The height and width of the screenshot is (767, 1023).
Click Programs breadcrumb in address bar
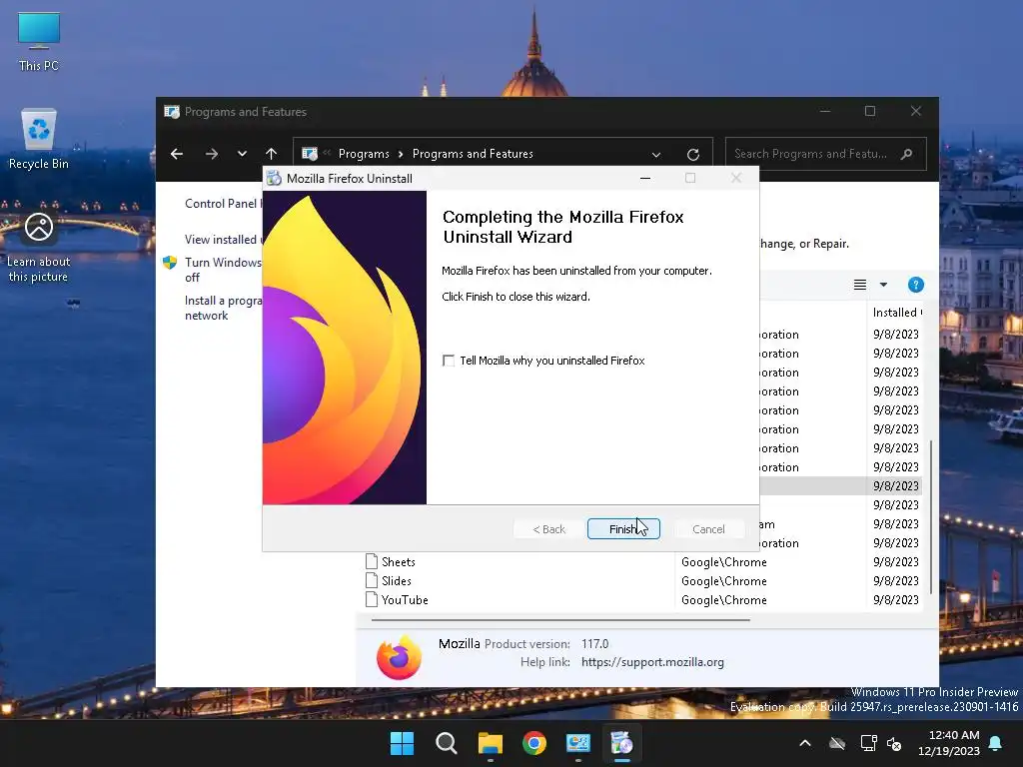click(x=364, y=154)
